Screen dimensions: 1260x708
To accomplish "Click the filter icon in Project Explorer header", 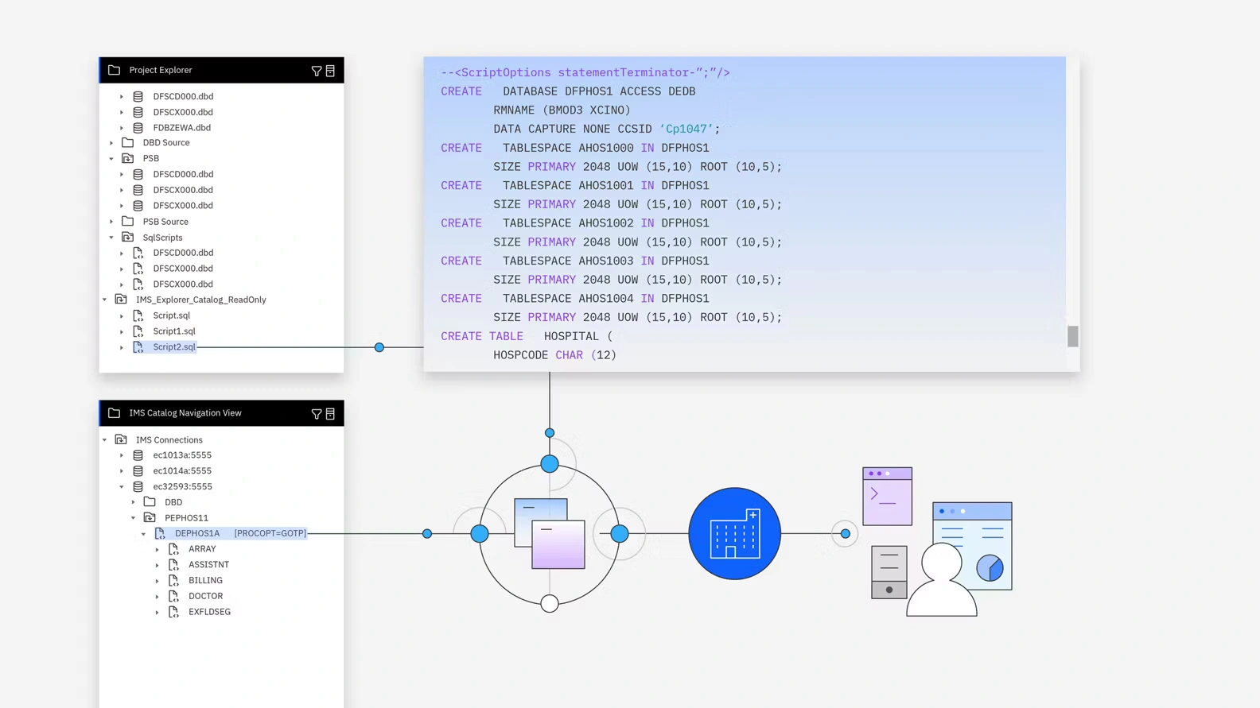I will pyautogui.click(x=317, y=71).
